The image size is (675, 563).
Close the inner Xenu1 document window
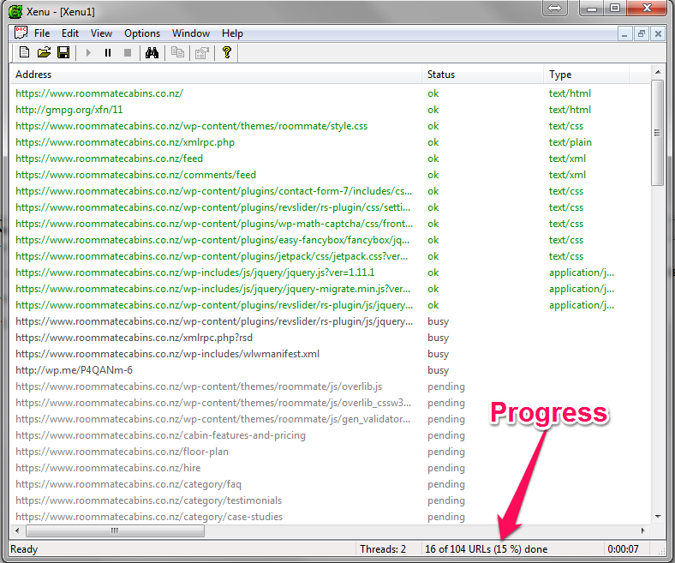(658, 33)
